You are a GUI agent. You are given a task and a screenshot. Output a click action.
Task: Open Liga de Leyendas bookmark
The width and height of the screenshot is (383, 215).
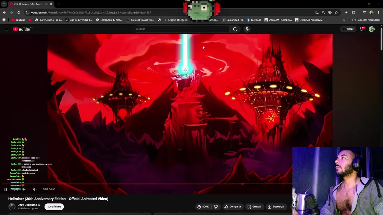[78, 20]
